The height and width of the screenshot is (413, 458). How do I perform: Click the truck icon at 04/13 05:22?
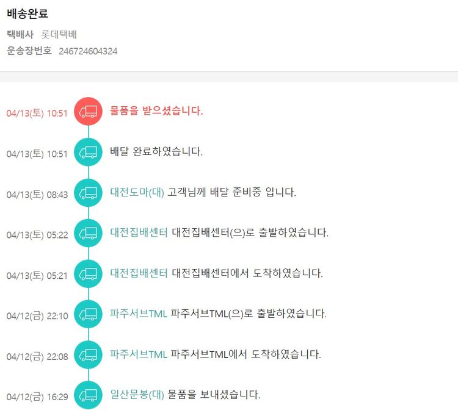pyautogui.click(x=89, y=233)
